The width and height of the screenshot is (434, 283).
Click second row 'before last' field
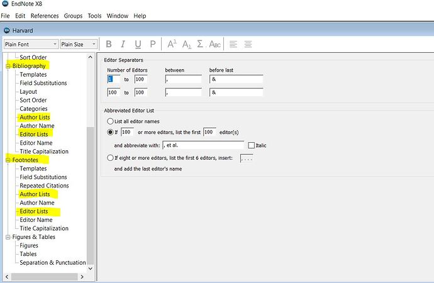(236, 92)
